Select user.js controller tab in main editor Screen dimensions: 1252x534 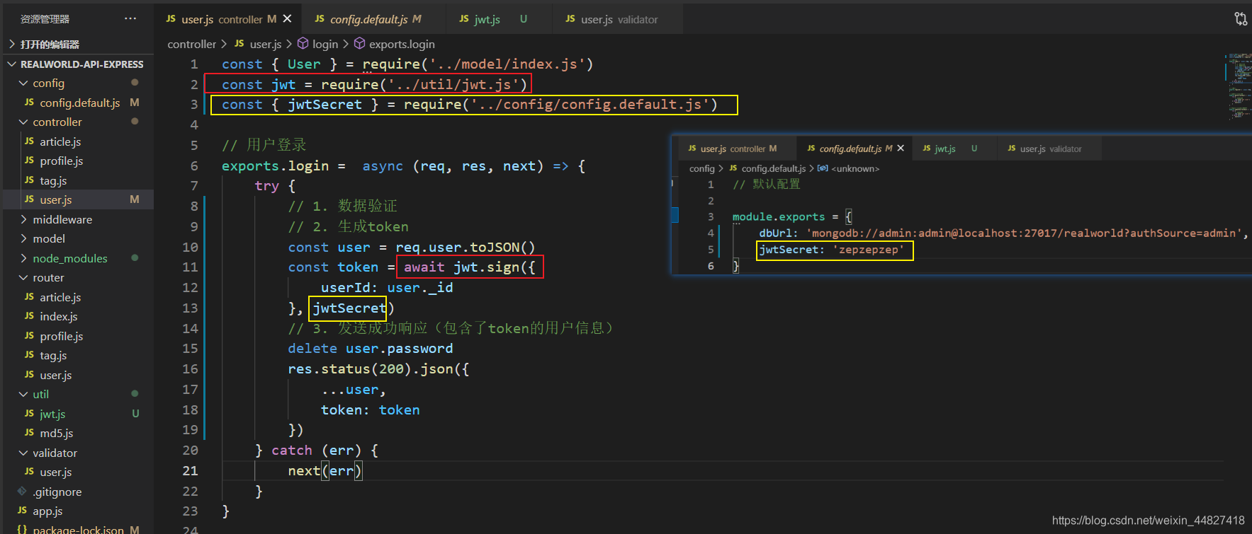point(221,19)
